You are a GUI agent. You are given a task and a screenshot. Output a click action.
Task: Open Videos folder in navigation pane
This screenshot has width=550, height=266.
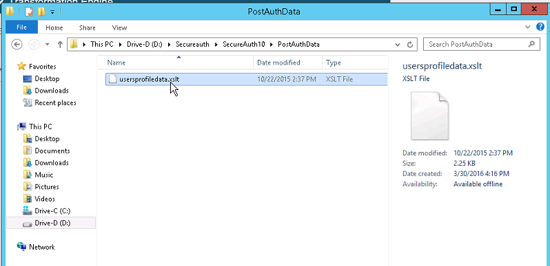pyautogui.click(x=45, y=199)
